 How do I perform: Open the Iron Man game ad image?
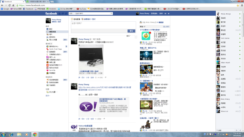146,87
